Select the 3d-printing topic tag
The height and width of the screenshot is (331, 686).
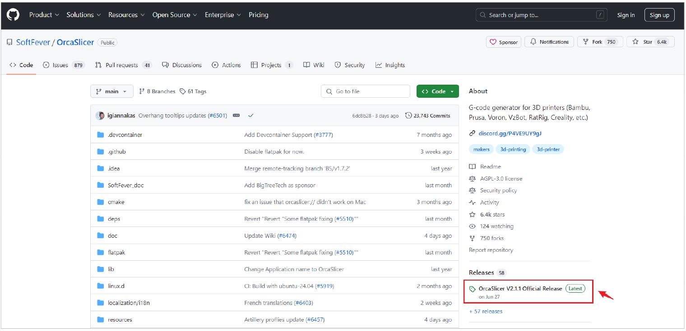click(x=513, y=149)
